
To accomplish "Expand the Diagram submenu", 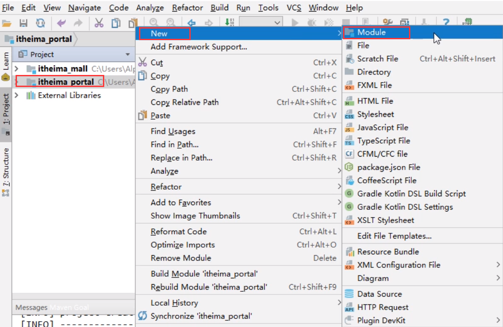I will [x=422, y=278].
